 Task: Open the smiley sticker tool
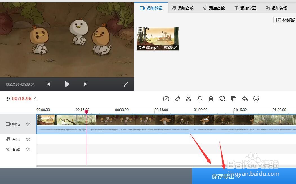coord(256,99)
